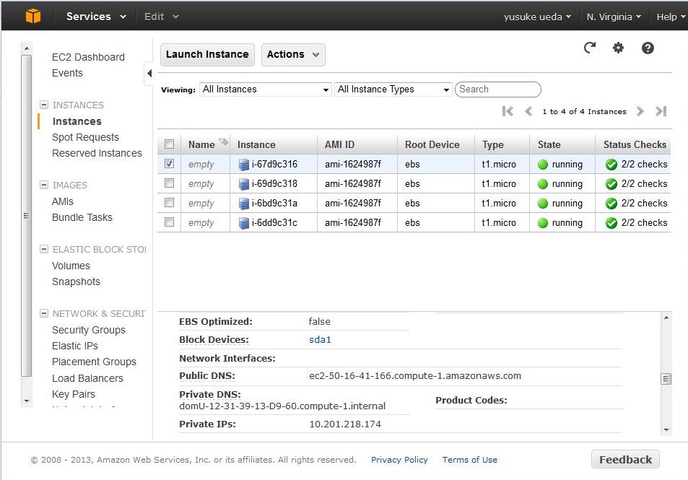Refresh the instances list

point(590,48)
